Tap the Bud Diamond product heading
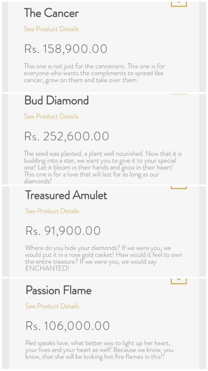Viewport: 208px width, 371px height. 57,101
